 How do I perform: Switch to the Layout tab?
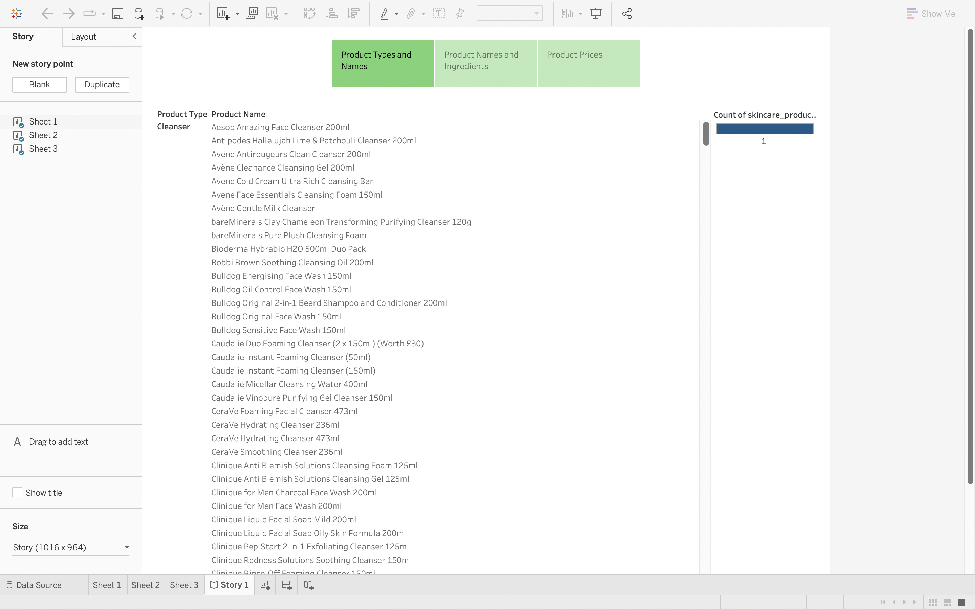(x=83, y=37)
